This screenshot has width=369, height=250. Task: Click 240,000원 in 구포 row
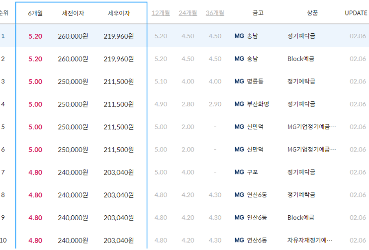pyautogui.click(x=73, y=172)
